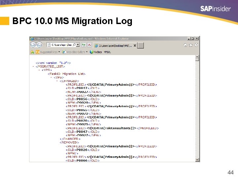
Task: Collapse the nested VPS node under TaskID
Action: [x=51, y=77]
